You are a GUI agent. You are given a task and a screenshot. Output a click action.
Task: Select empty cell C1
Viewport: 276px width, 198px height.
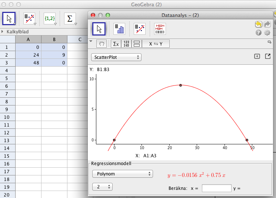78,47
